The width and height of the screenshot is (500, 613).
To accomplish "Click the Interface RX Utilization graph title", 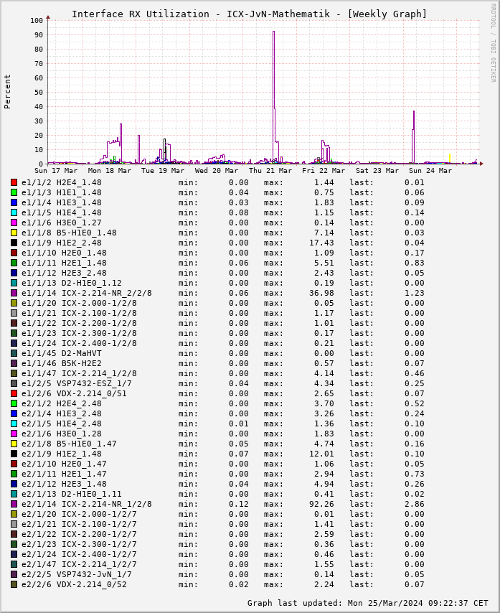I will tap(249, 14).
